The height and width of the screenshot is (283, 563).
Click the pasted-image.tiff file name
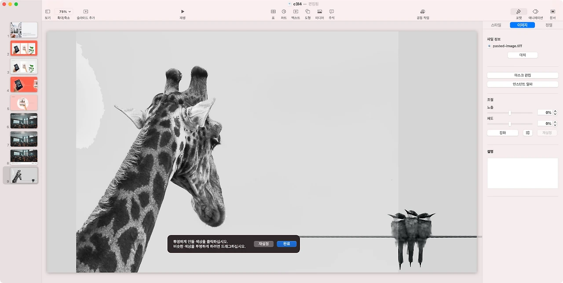coord(507,46)
